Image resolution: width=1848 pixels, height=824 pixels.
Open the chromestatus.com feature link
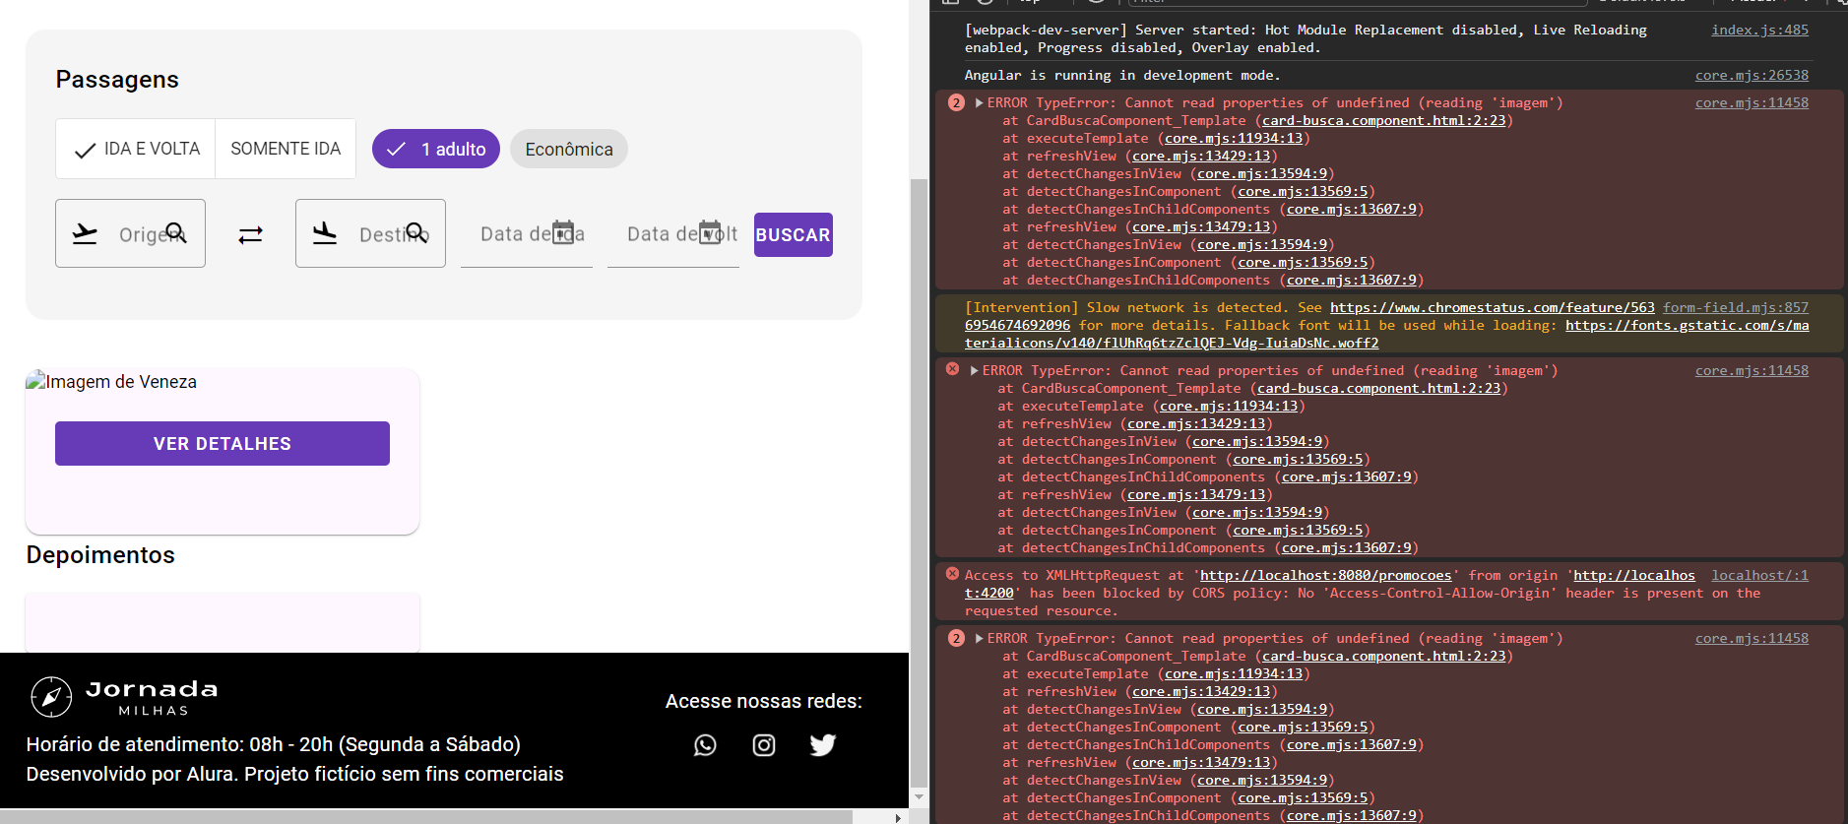click(1493, 307)
